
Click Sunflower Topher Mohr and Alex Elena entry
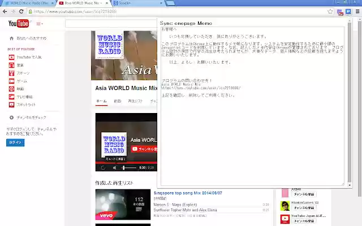pyautogui.click(x=185, y=210)
